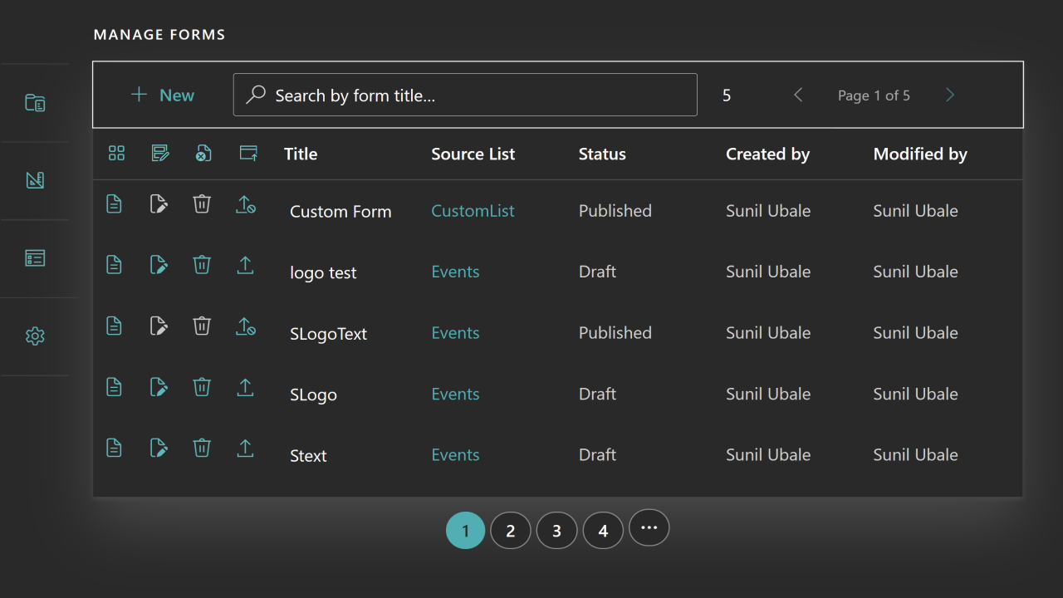The image size is (1063, 598).
Task: View document of Custom Form row
Action: pos(114,203)
